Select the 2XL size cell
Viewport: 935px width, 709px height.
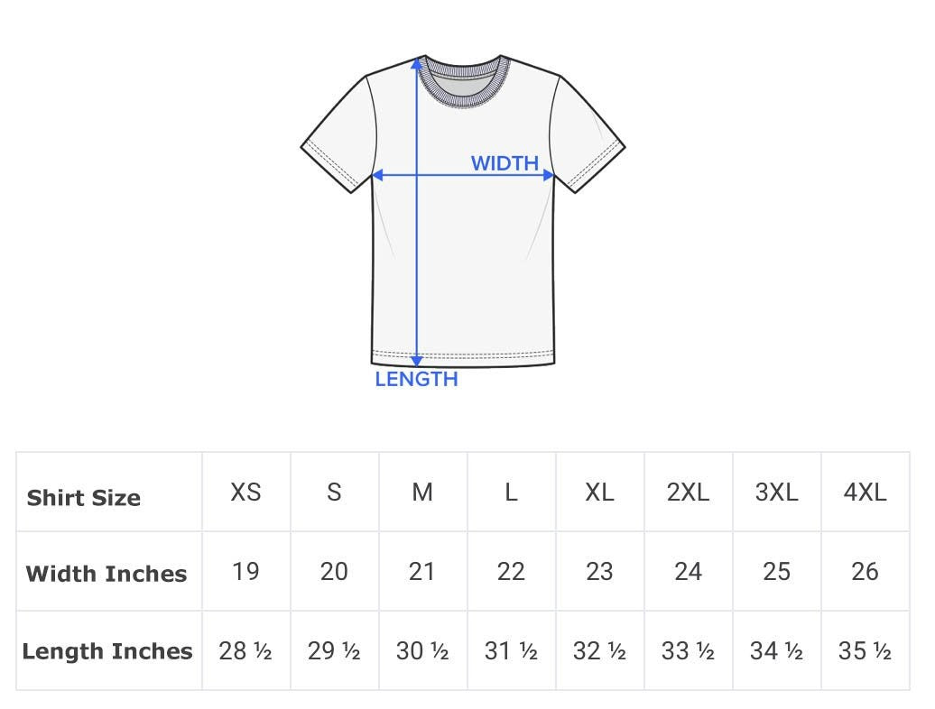point(688,492)
